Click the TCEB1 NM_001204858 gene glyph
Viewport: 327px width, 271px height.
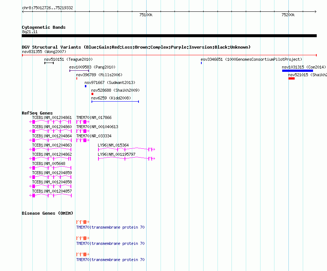click(x=50, y=186)
